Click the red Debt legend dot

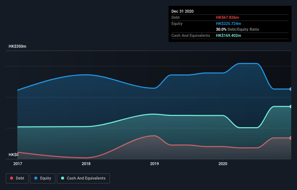(x=12, y=178)
